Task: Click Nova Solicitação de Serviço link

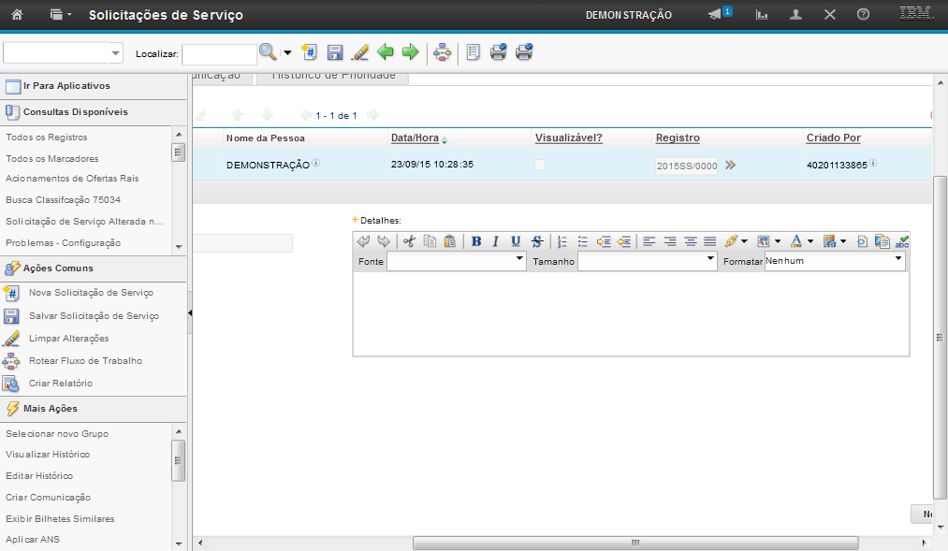Action: [91, 293]
